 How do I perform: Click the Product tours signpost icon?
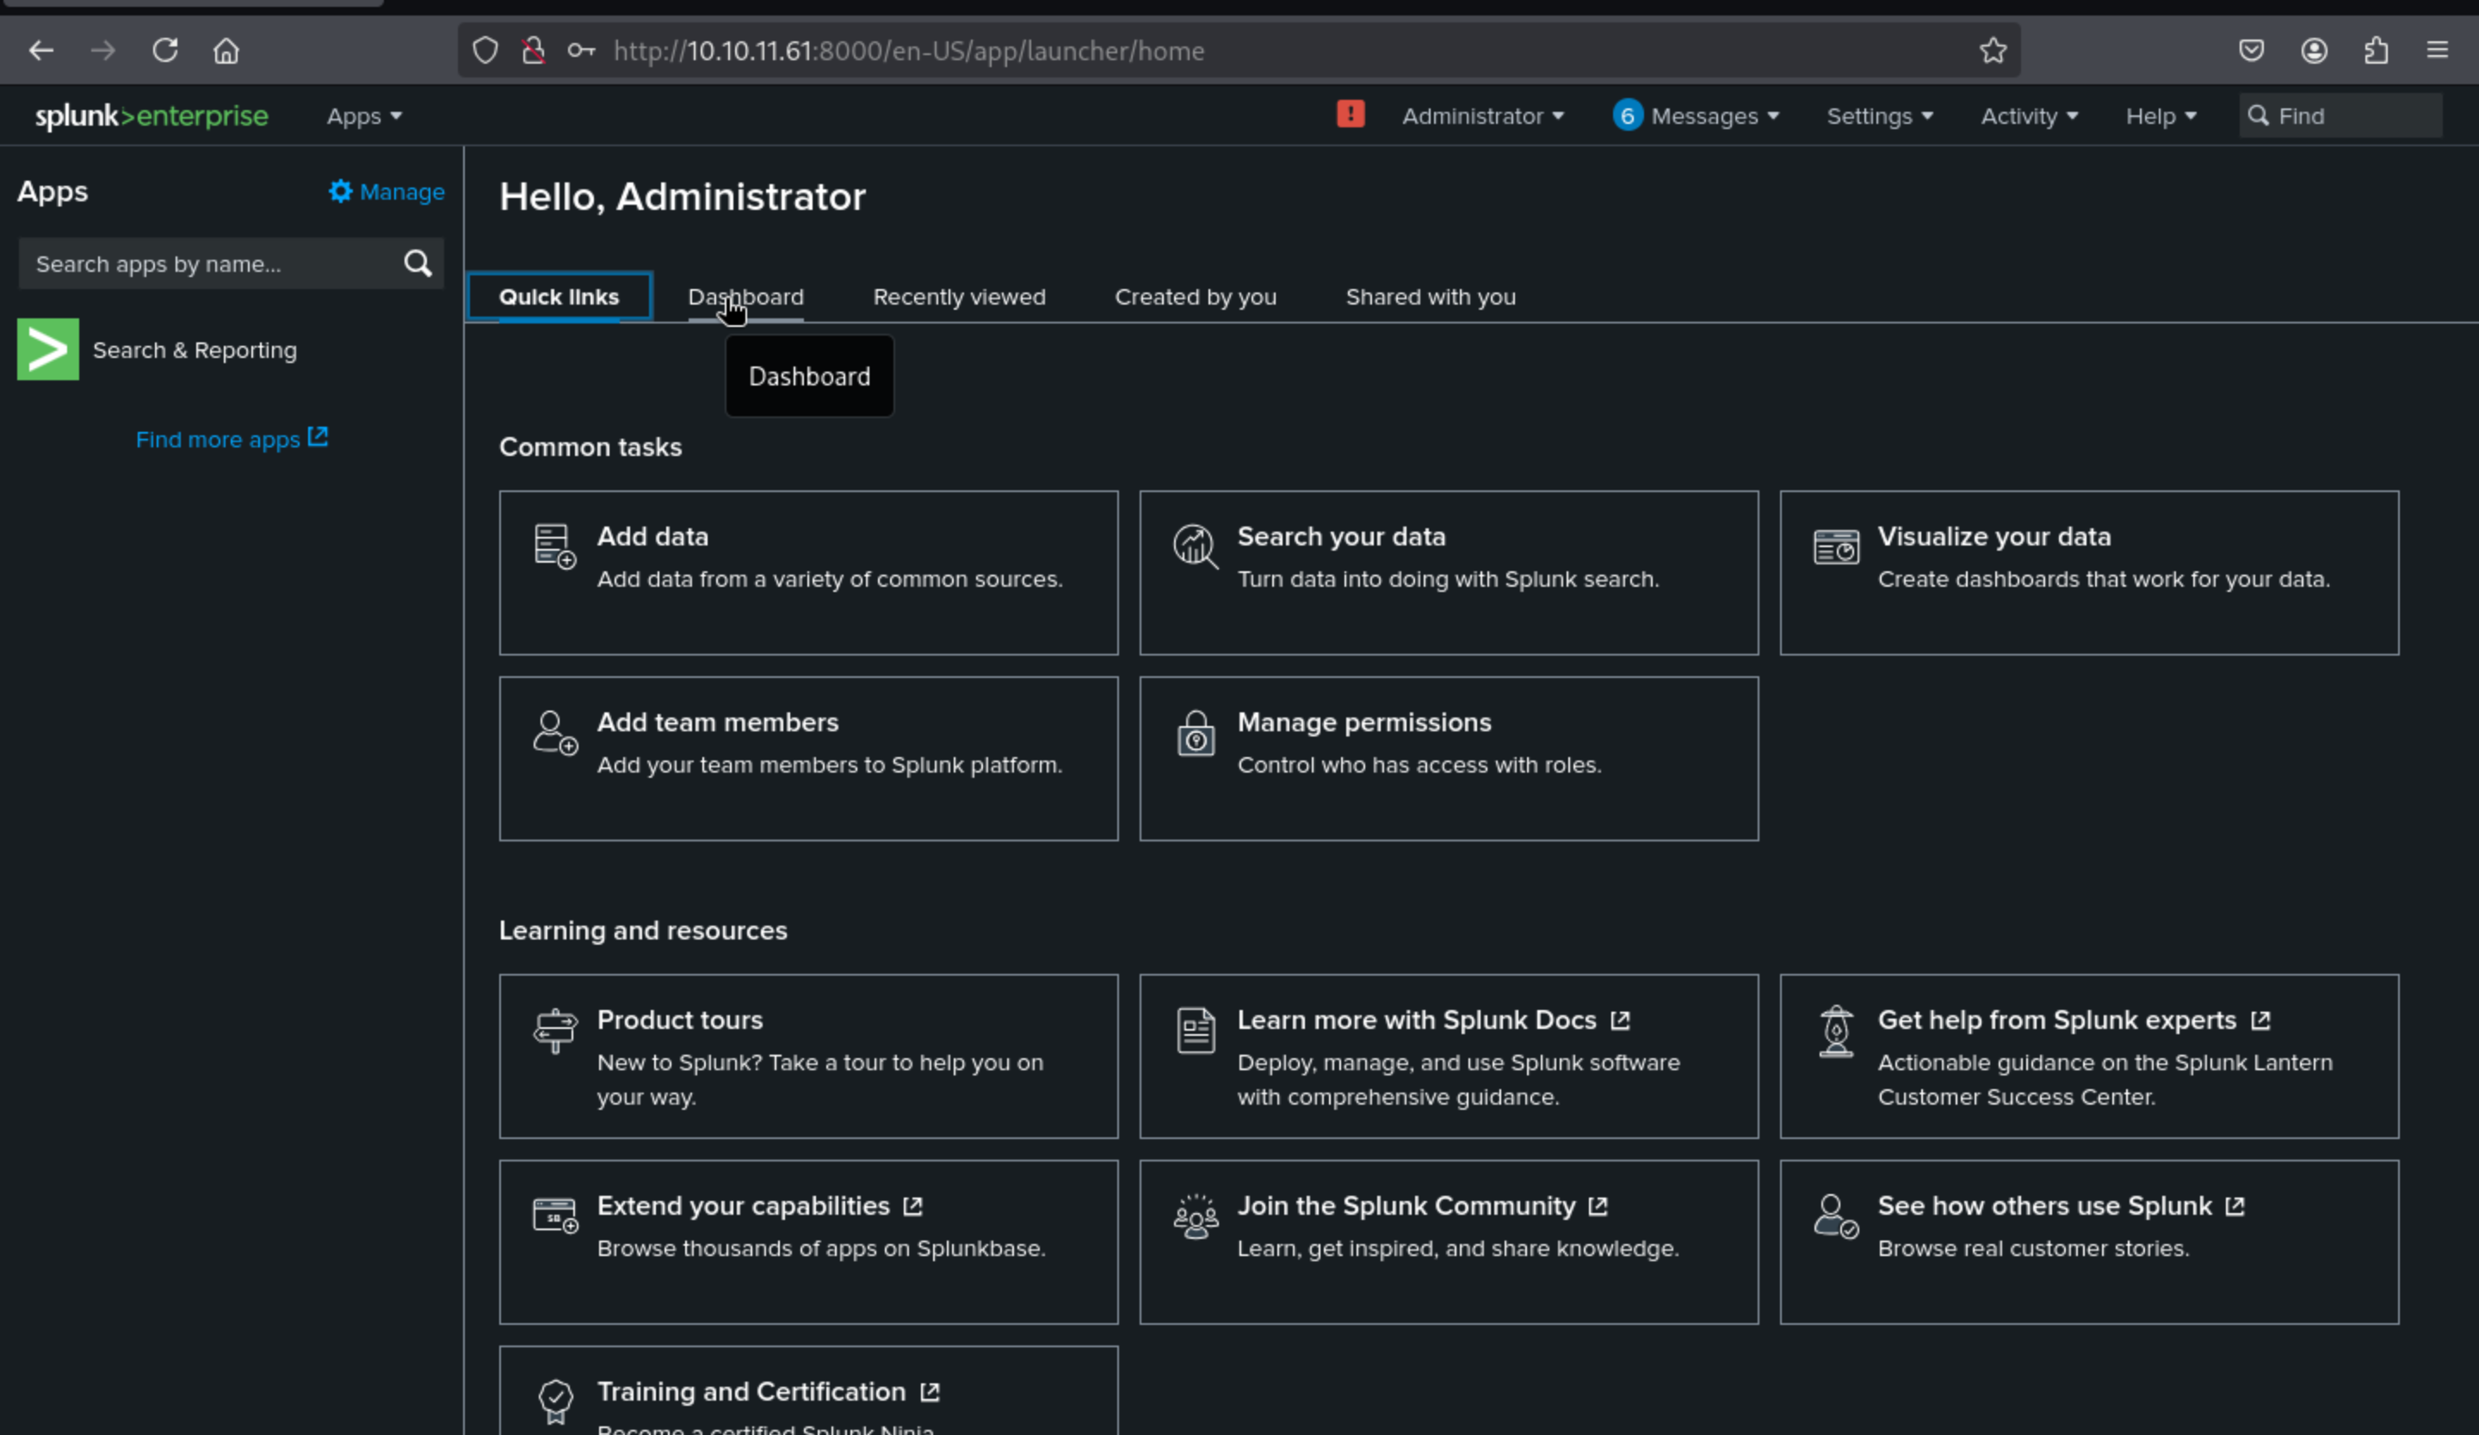pyautogui.click(x=555, y=1030)
